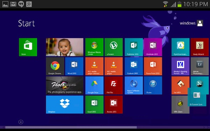Viewport: 210px width, 131px height.
Task: Open the Dropbox tile
Action: click(64, 104)
